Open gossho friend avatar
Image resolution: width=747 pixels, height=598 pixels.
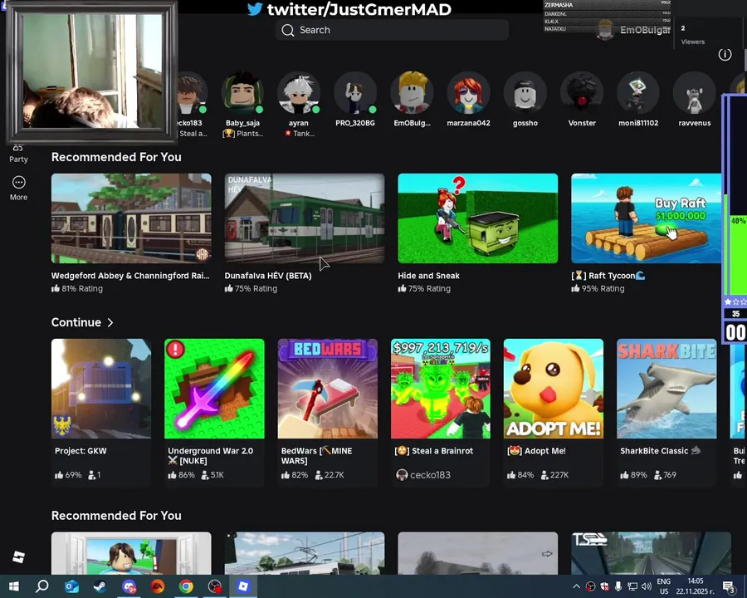pyautogui.click(x=525, y=93)
